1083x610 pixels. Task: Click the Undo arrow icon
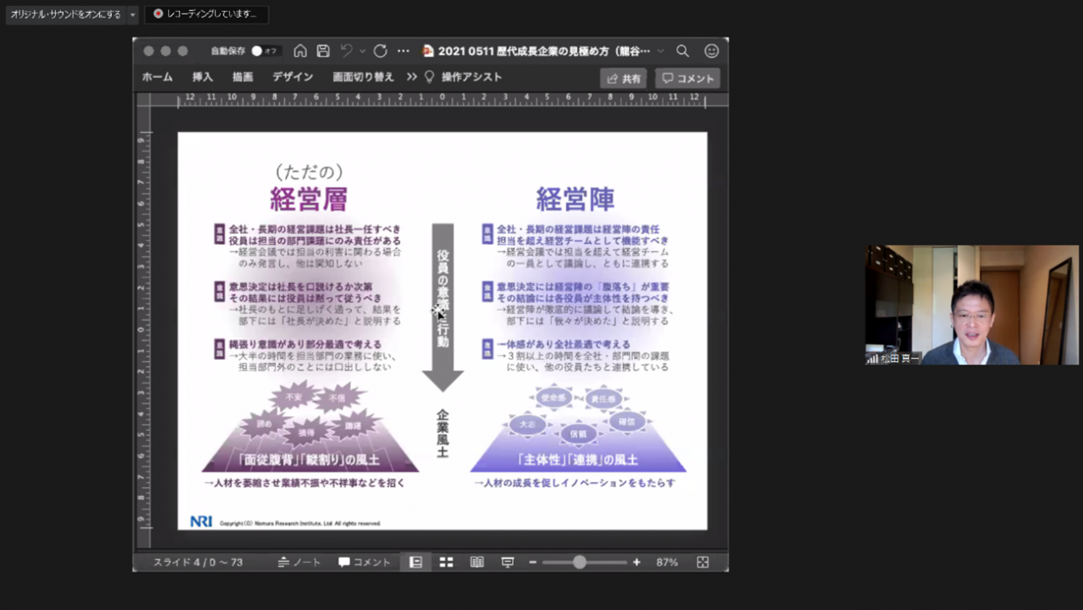(x=347, y=51)
